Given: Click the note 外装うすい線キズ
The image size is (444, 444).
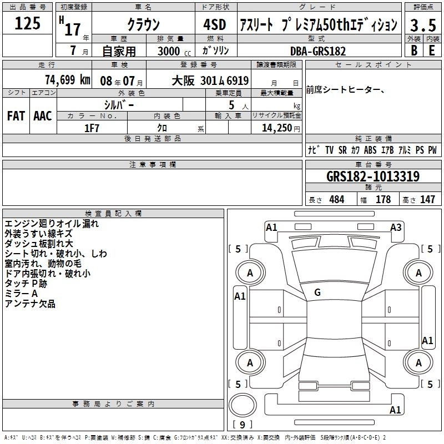Looking at the screenshot, I should pyautogui.click(x=38, y=234).
